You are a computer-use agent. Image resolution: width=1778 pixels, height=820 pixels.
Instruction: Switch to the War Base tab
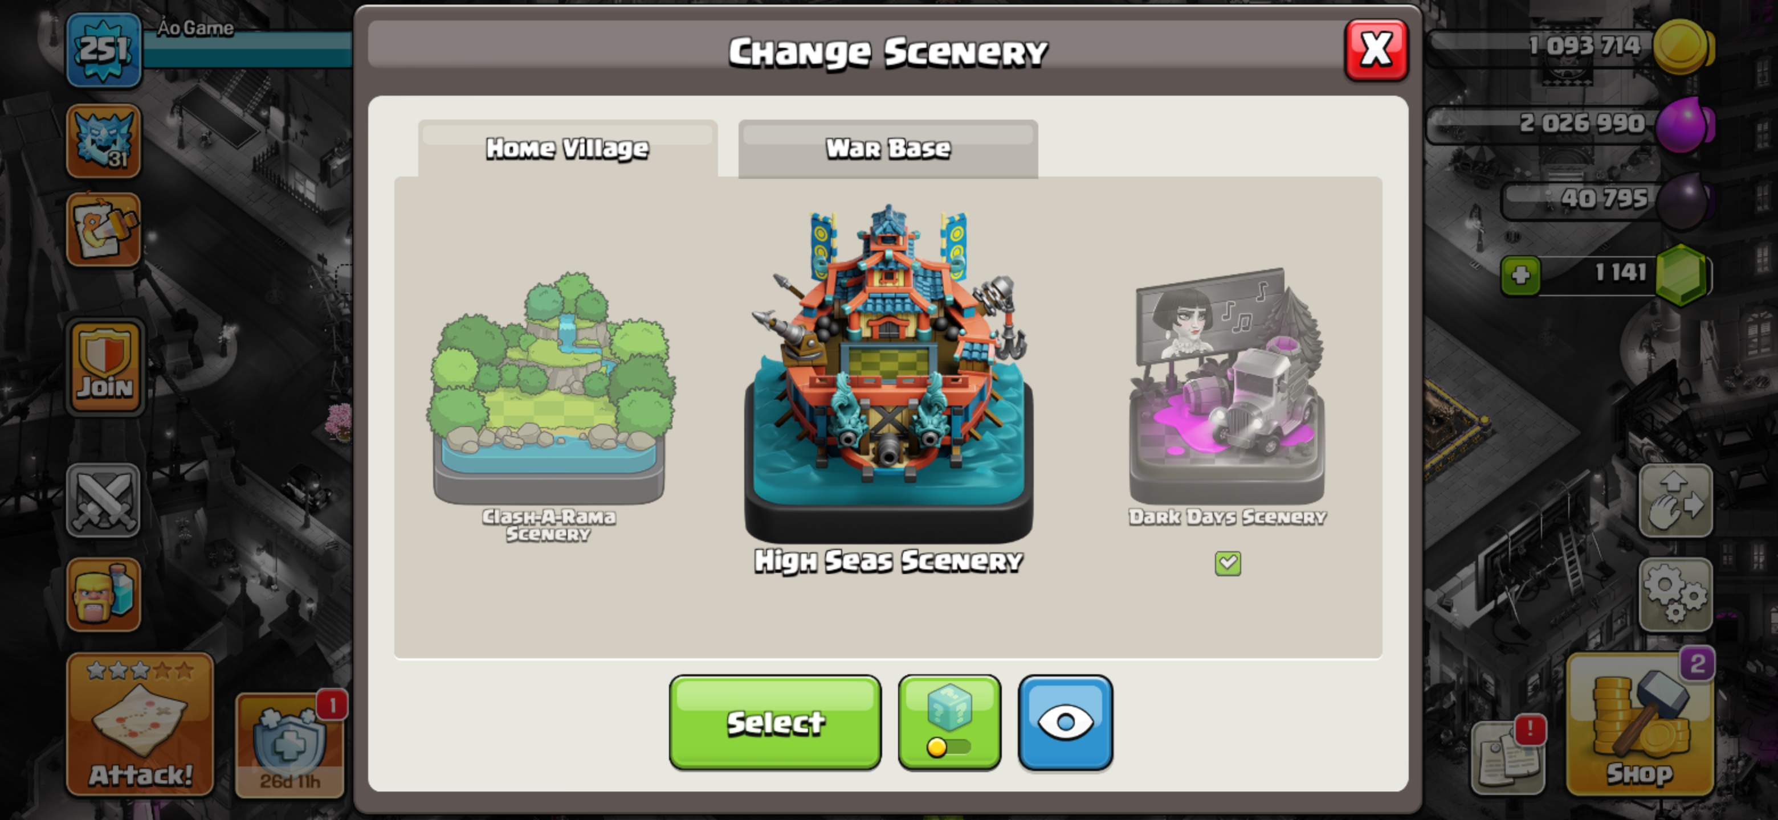[888, 148]
